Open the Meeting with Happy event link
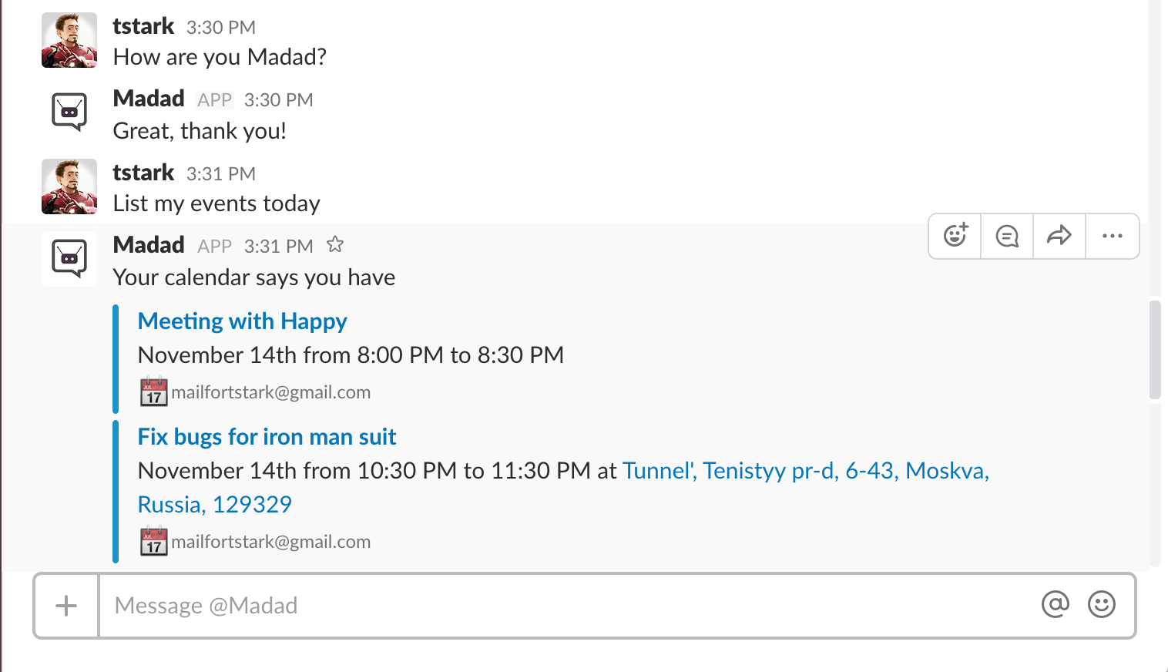The height and width of the screenshot is (672, 1168). coord(242,321)
